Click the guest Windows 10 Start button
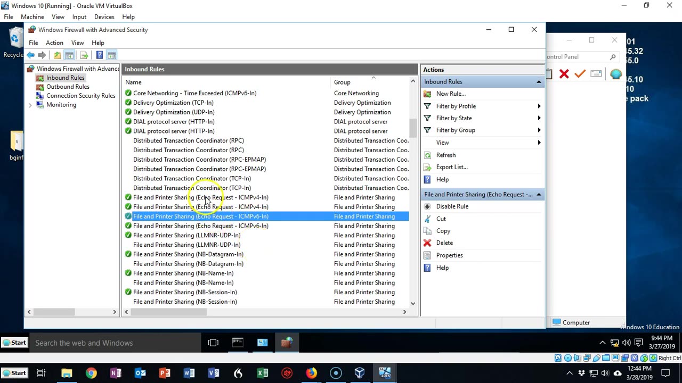This screenshot has width=682, height=383. tap(14, 343)
